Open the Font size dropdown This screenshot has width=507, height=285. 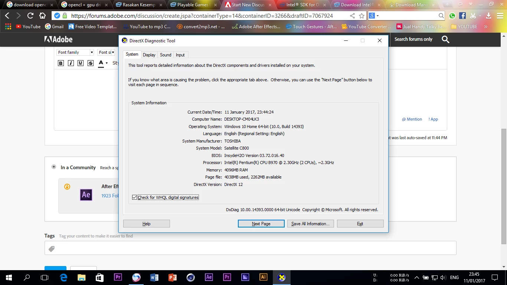click(x=106, y=52)
